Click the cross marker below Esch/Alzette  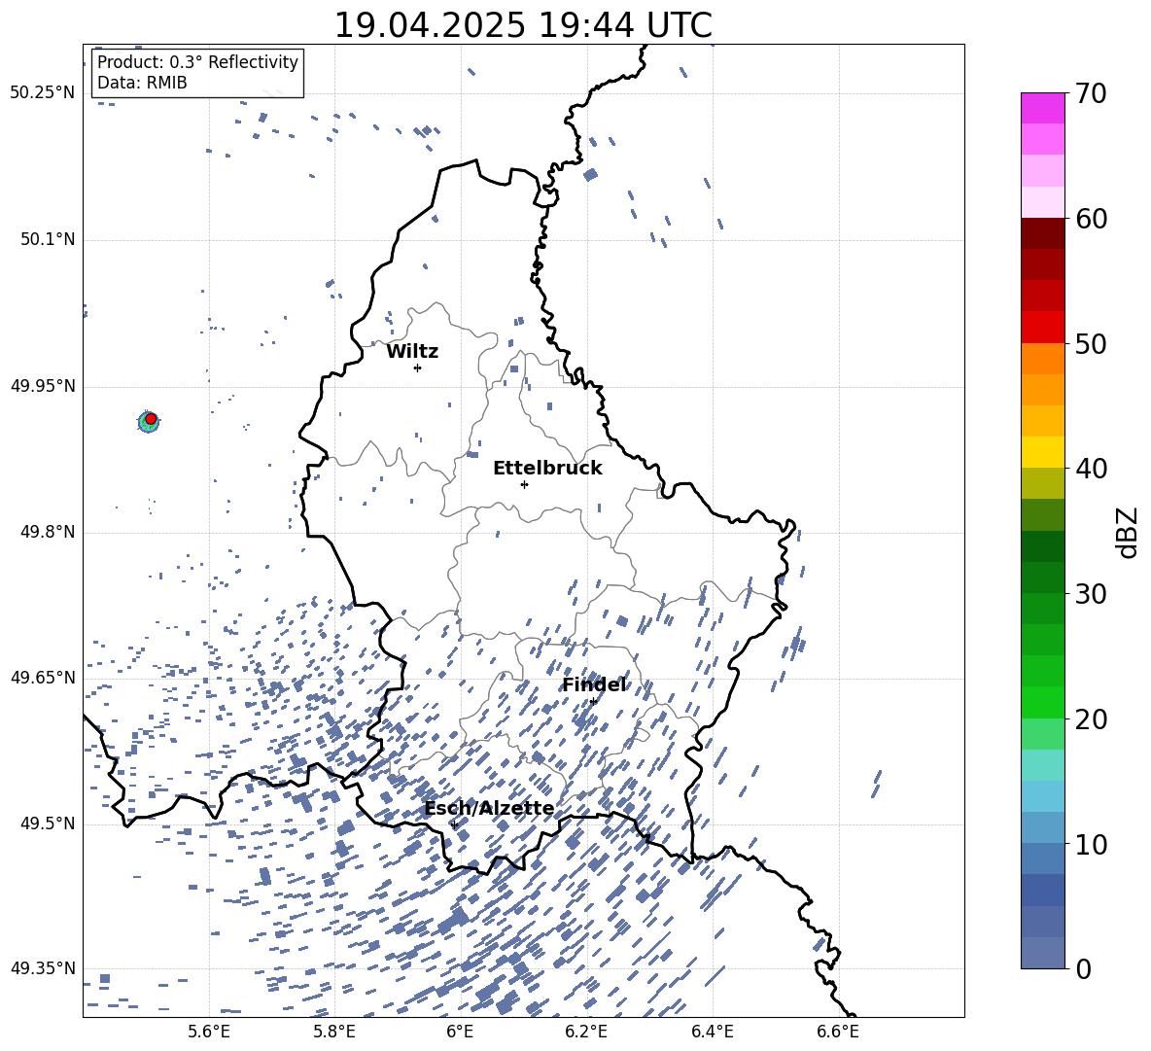point(454,824)
